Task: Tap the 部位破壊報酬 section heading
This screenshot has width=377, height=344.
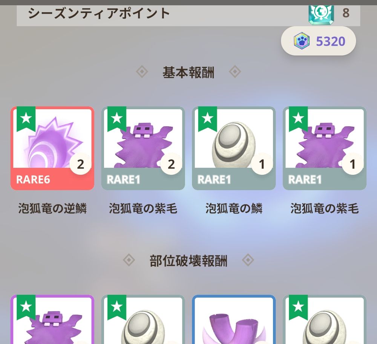Action: coord(188,261)
